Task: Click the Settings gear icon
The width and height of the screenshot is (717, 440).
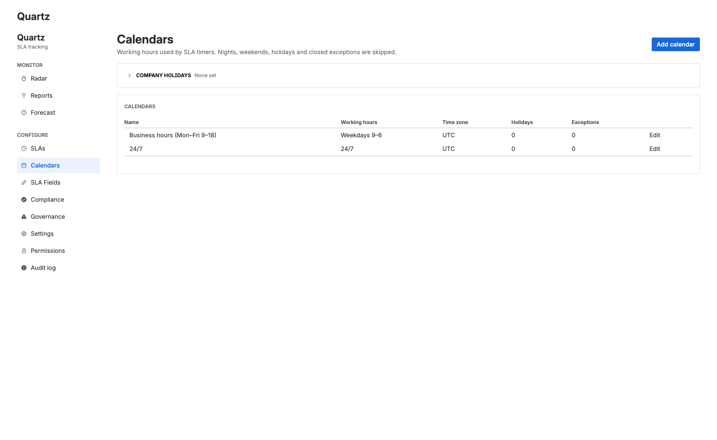Action: coord(24,234)
